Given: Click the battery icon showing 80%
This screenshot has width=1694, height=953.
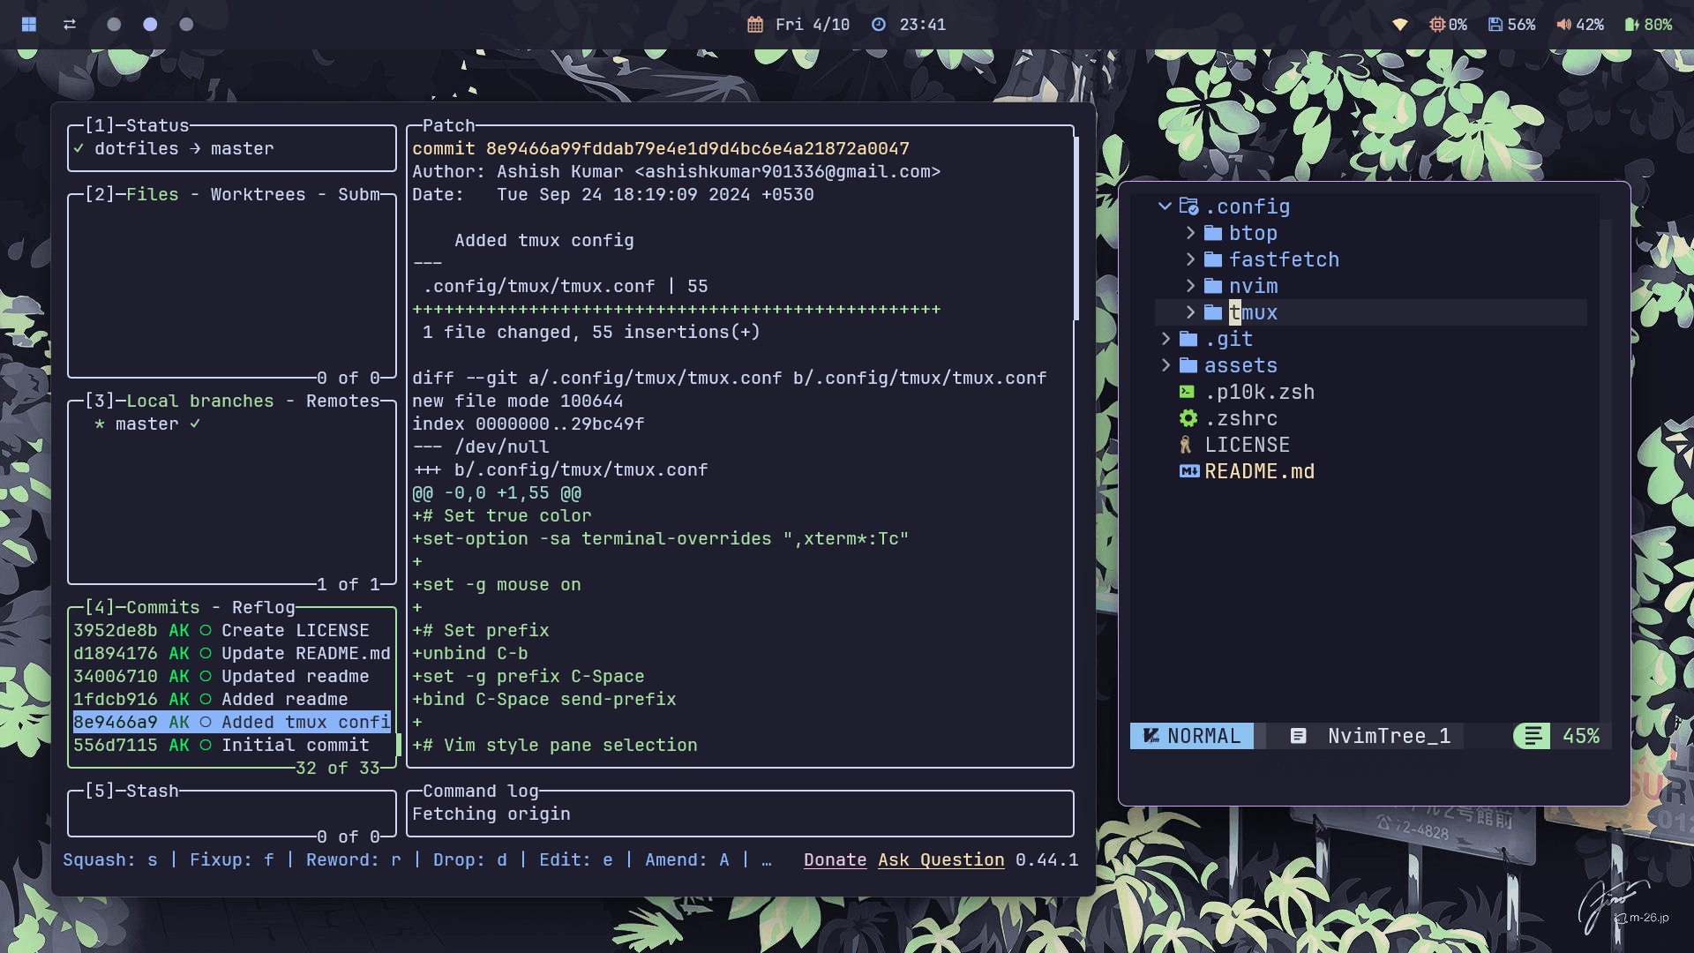Looking at the screenshot, I should (1631, 25).
